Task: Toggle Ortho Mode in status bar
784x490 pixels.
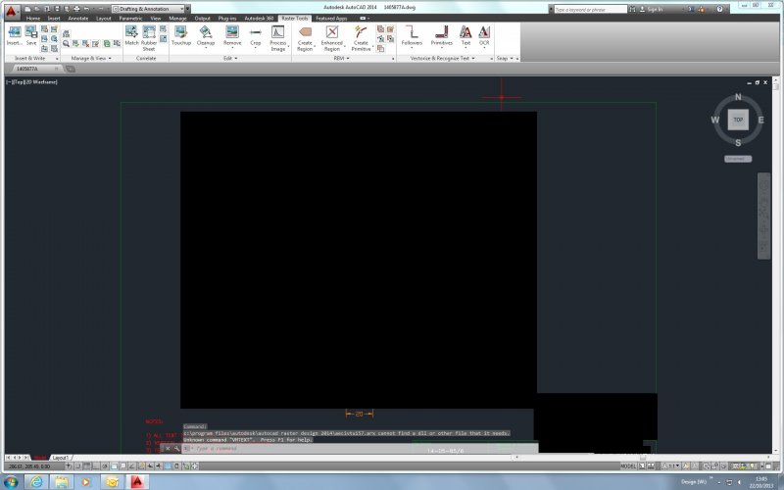Action: (96, 466)
